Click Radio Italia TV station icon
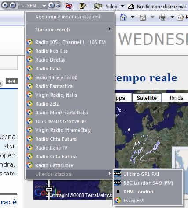The width and height of the screenshot is (188, 208). point(30,148)
